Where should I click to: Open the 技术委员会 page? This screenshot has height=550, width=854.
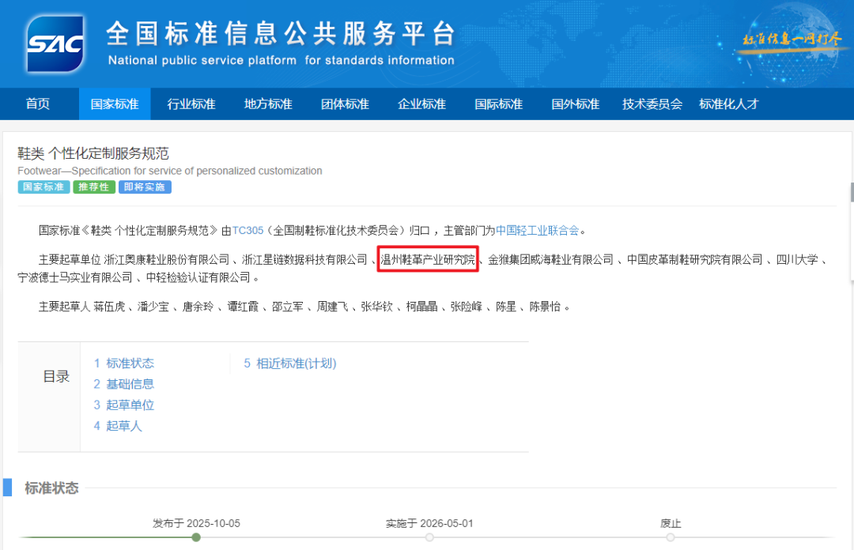pyautogui.click(x=652, y=104)
